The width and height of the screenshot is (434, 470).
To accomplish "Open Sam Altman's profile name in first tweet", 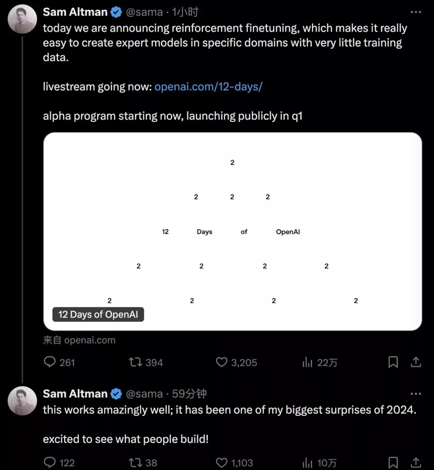I will (x=75, y=12).
